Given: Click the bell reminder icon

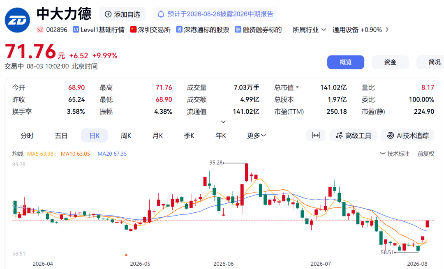Looking at the screenshot, I should [161, 14].
